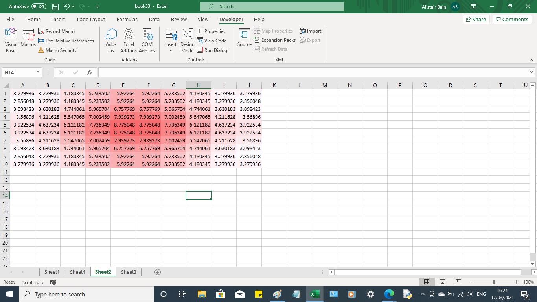This screenshot has height=302, width=537.
Task: Expand the Undo history dropdown arrow
Action: point(73,7)
